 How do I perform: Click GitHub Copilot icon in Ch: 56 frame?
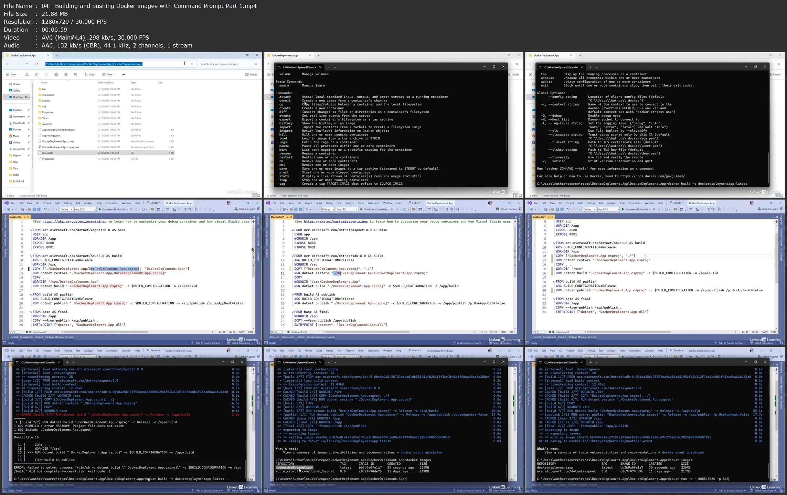236,209
